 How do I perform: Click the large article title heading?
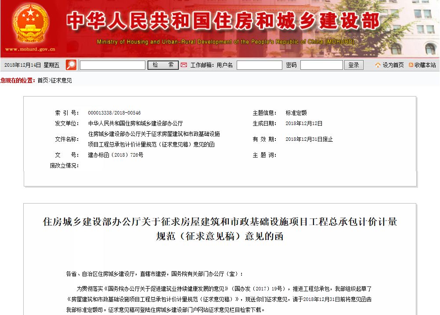pos(220,229)
